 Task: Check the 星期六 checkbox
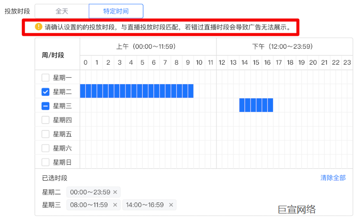45,148
